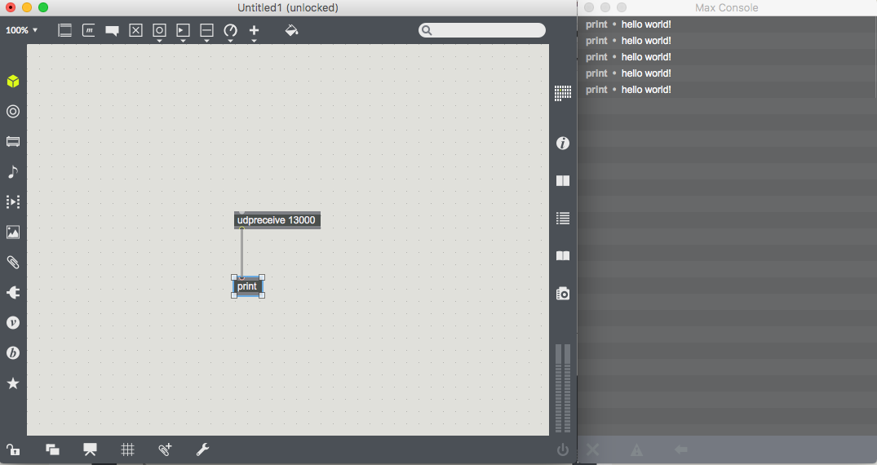The image size is (877, 465).
Task: Add a toggle object from toolbar
Action: click(136, 30)
